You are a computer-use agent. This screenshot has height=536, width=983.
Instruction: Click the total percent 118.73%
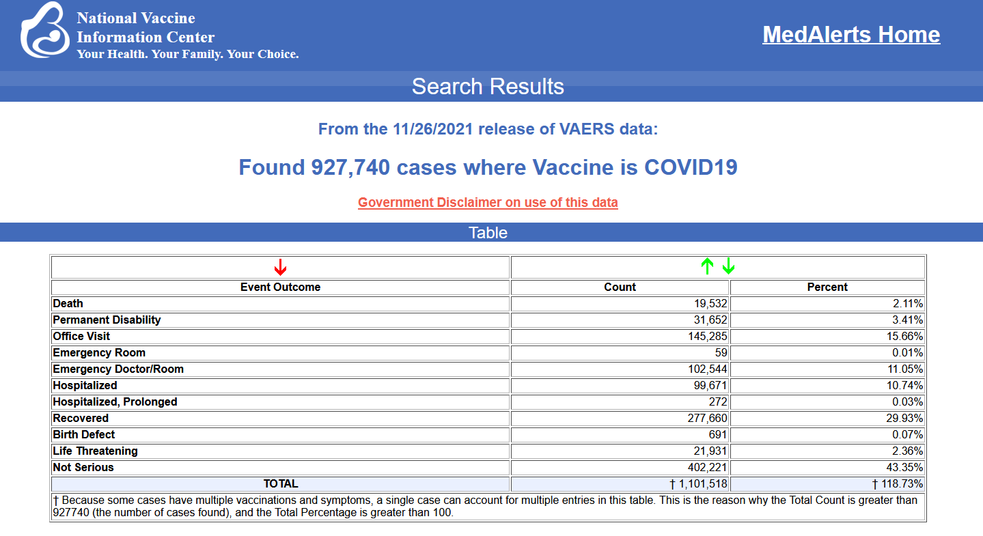point(898,483)
